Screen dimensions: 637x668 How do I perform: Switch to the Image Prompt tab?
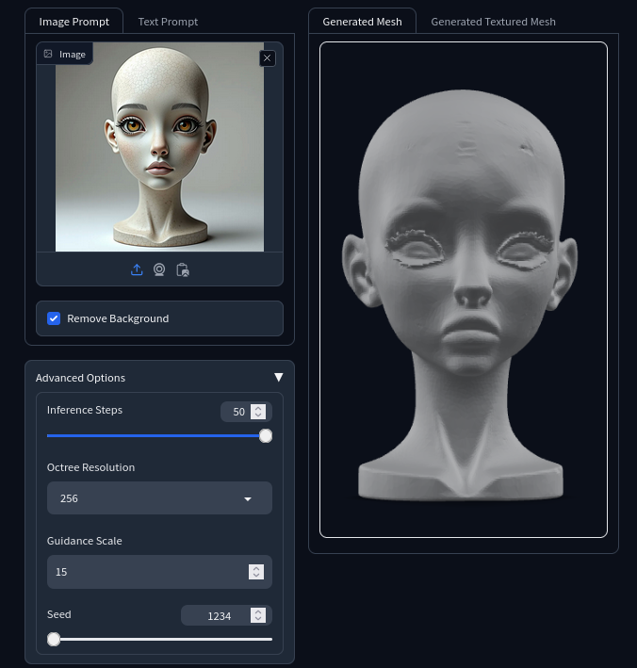point(74,22)
